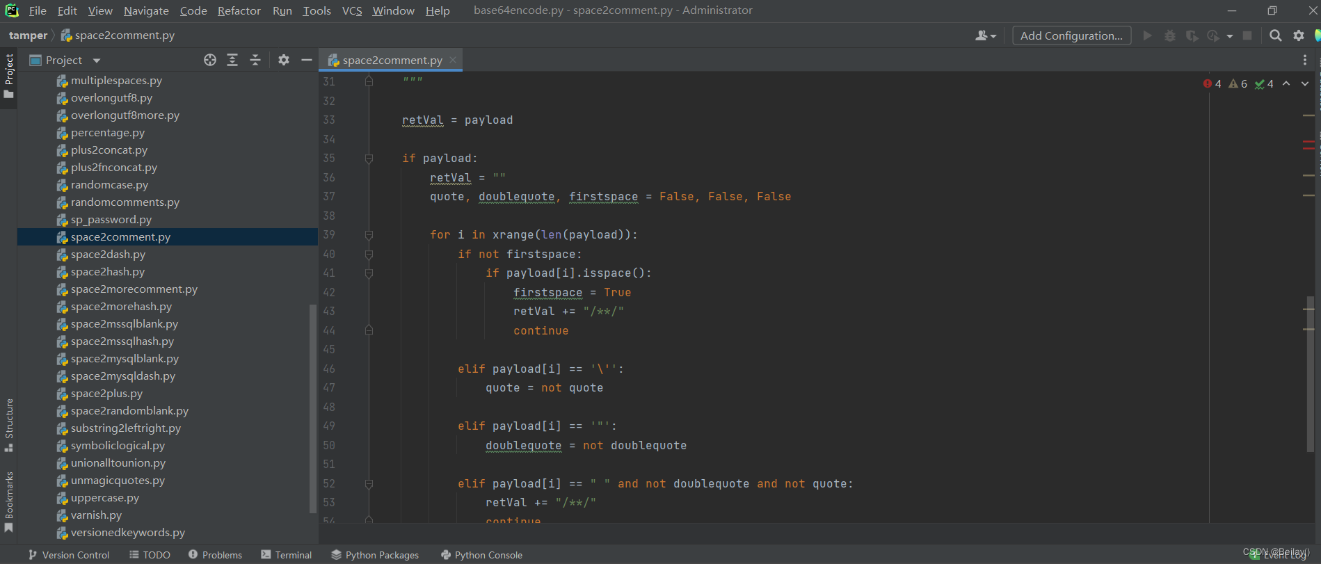Click the Search Everywhere magnifier icon

(x=1275, y=35)
